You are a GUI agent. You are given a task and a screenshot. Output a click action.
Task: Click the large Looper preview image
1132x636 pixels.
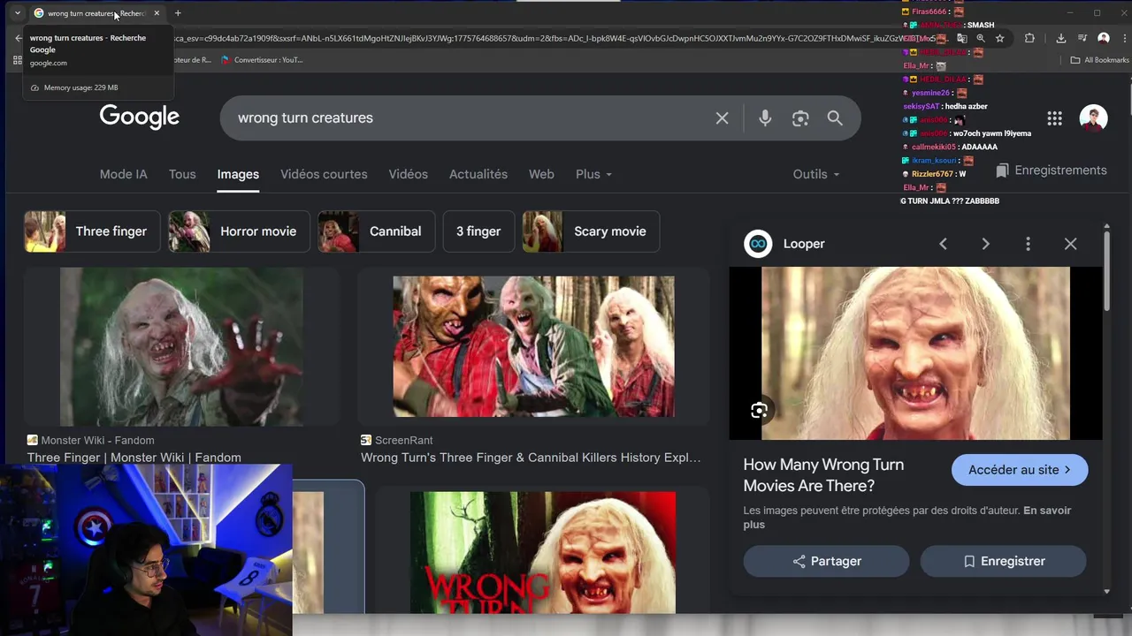pyautogui.click(x=915, y=353)
